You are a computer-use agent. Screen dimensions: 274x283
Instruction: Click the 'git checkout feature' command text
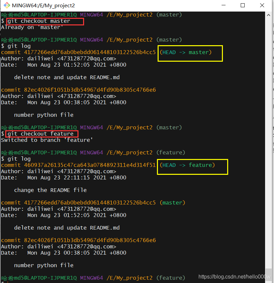click(41, 134)
